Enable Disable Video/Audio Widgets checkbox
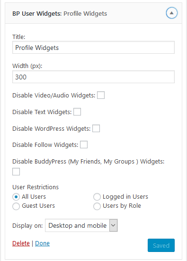 (x=101, y=95)
